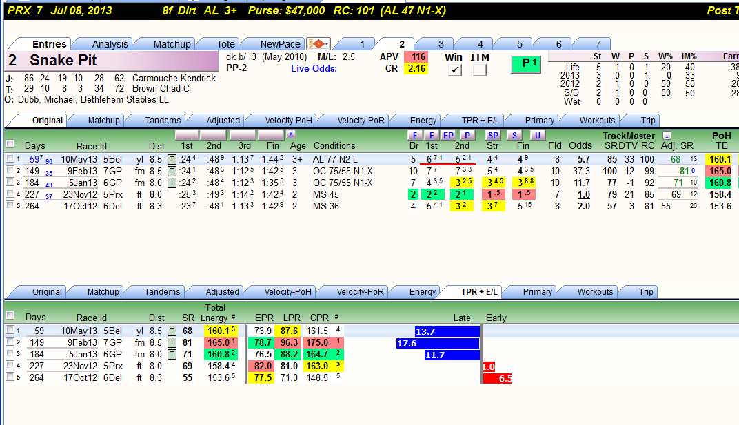
Task: Open lower Velocity-PoR tab
Action: click(360, 291)
